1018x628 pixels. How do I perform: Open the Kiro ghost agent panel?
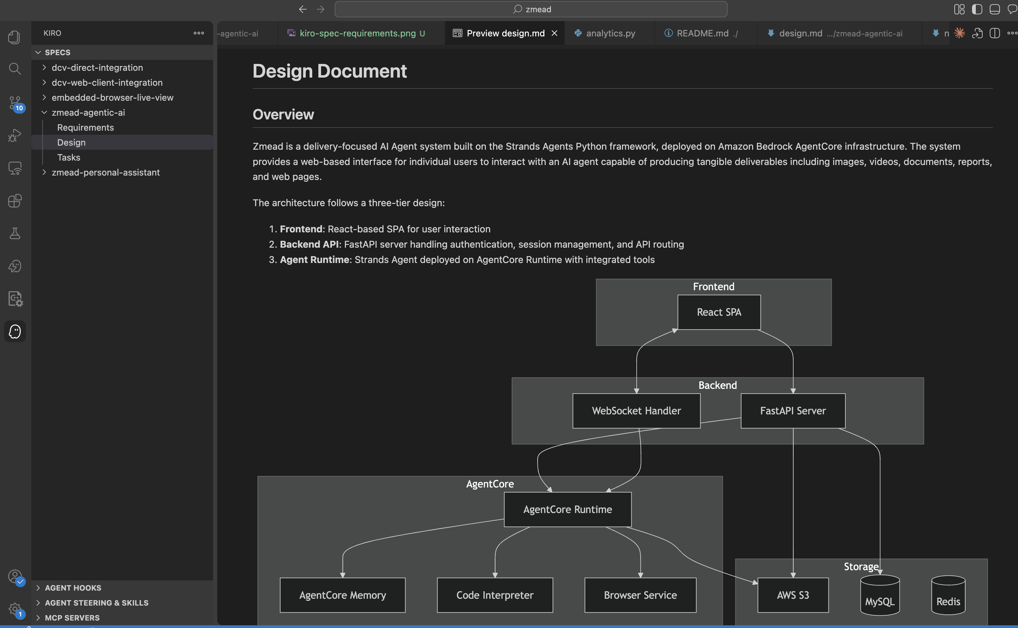[x=15, y=331]
